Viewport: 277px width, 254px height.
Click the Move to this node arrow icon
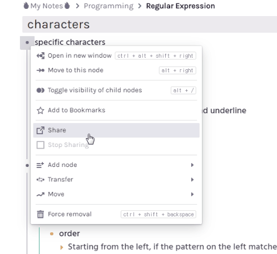point(41,70)
